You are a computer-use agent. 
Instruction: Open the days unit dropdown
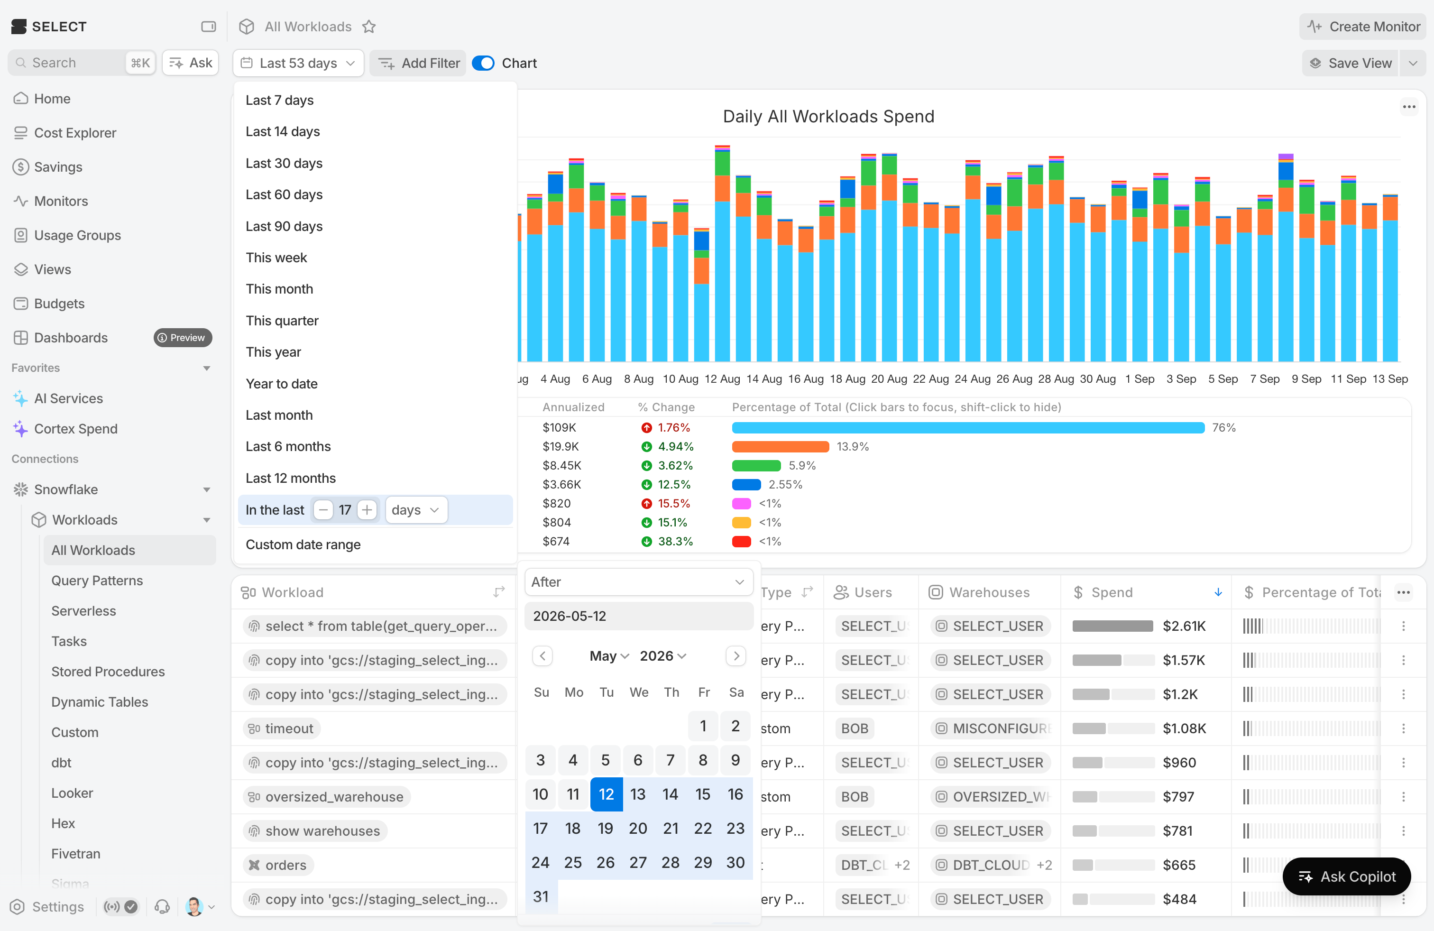tap(416, 510)
